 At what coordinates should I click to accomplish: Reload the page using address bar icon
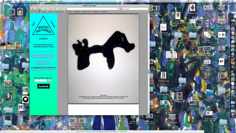click(118, 9)
